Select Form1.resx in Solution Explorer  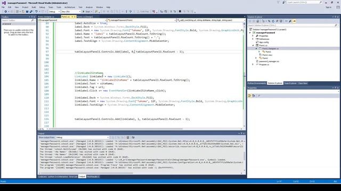point(267,55)
